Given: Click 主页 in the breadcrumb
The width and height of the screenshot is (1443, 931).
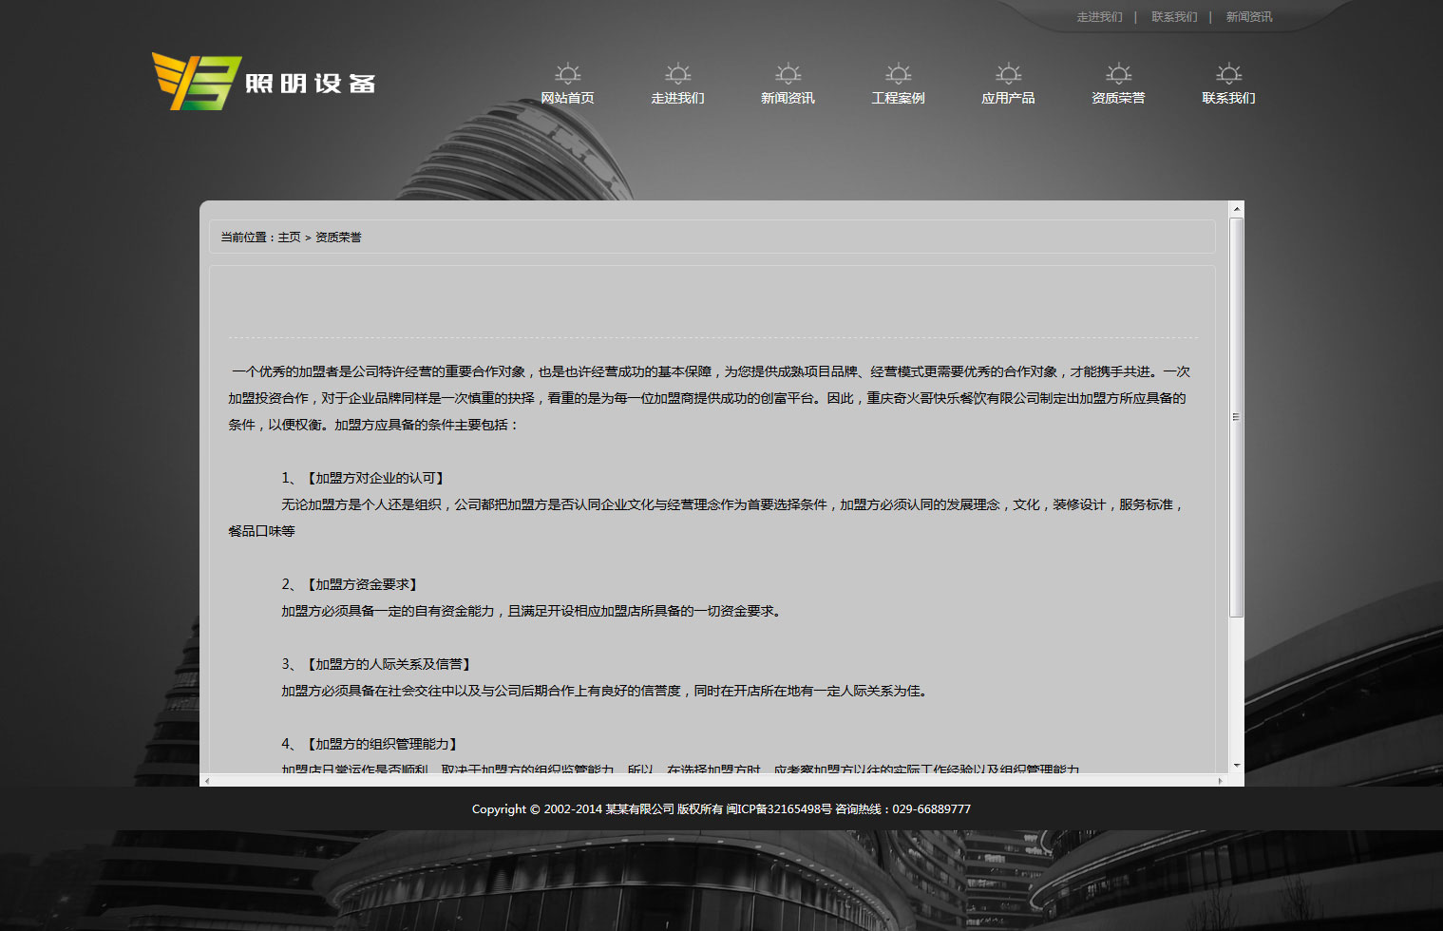Looking at the screenshot, I should click(289, 237).
